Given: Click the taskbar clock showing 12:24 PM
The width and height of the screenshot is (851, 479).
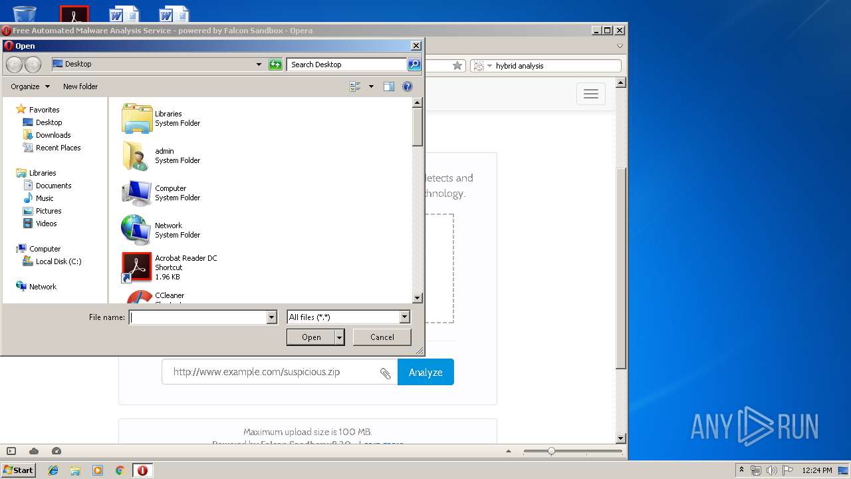Looking at the screenshot, I should click(817, 470).
